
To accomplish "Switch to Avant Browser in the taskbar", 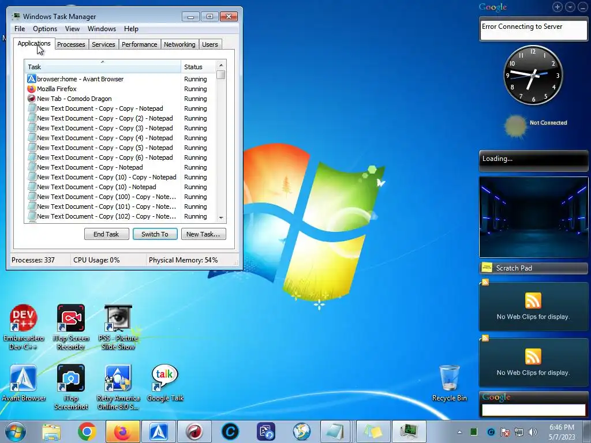I will coord(158,431).
